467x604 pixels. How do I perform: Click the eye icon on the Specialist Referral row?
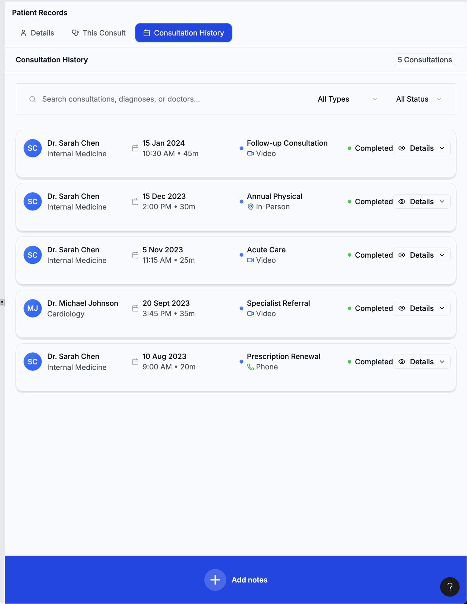402,308
